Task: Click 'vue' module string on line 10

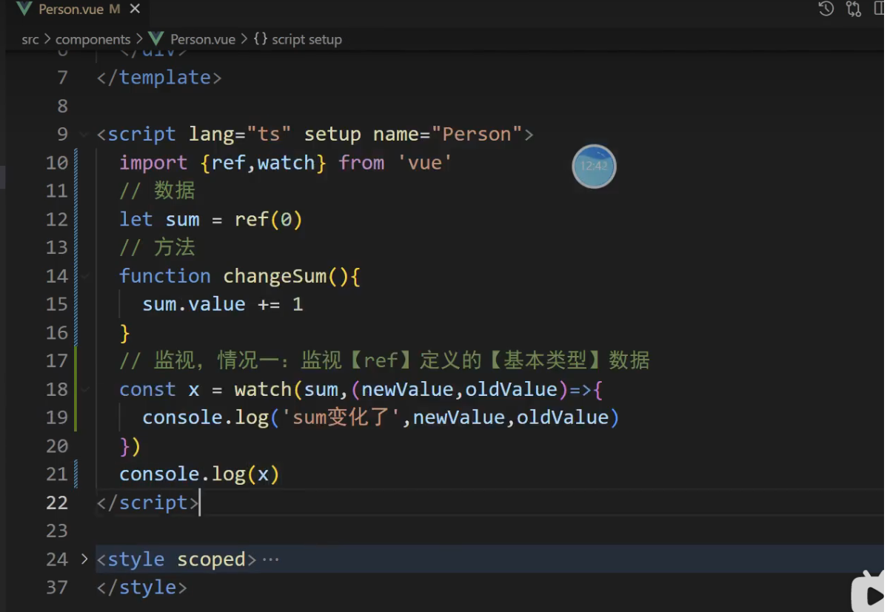Action: [424, 163]
